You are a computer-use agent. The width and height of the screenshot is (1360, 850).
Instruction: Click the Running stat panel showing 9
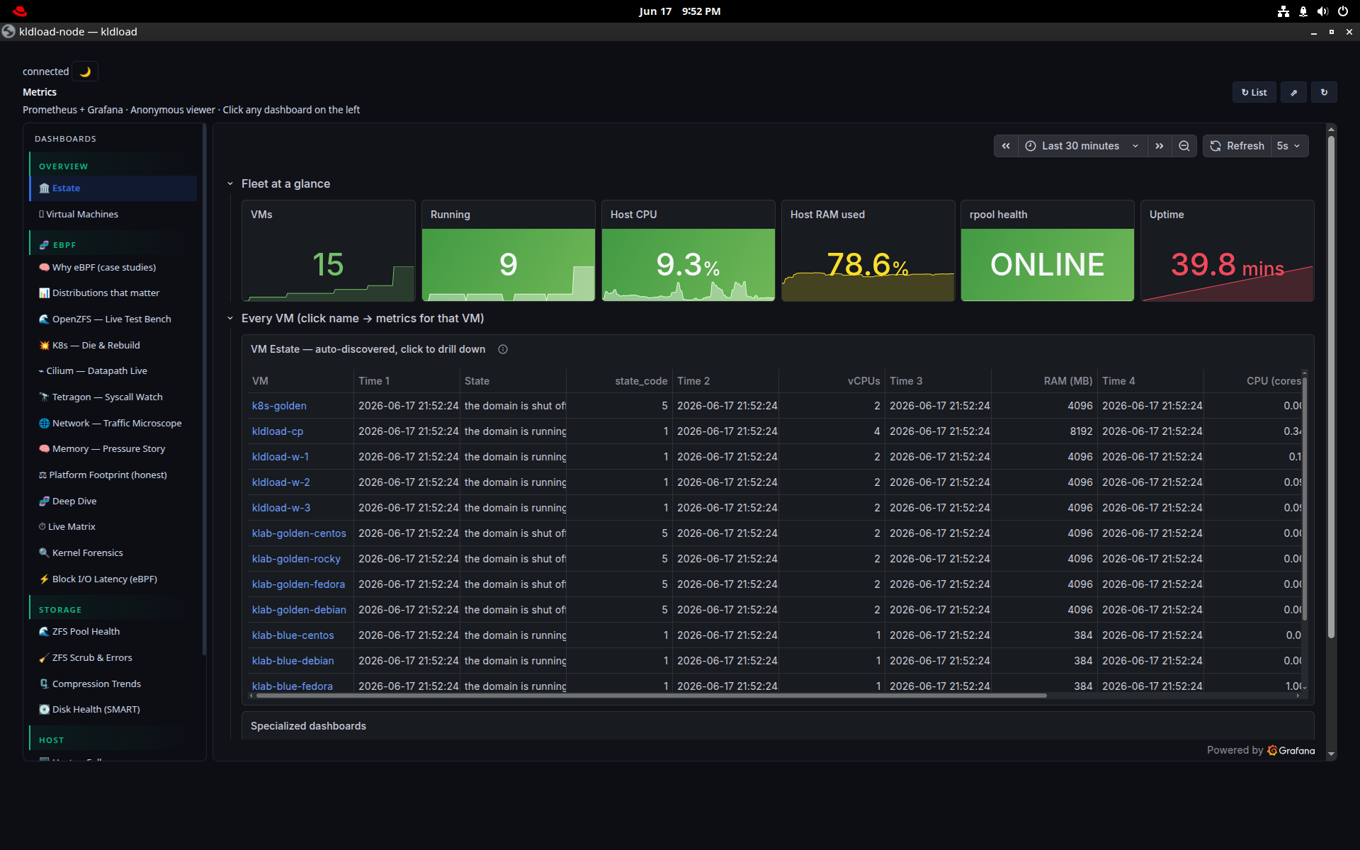click(509, 251)
